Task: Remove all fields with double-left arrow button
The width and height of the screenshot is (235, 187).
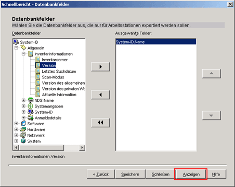Action: (100, 123)
